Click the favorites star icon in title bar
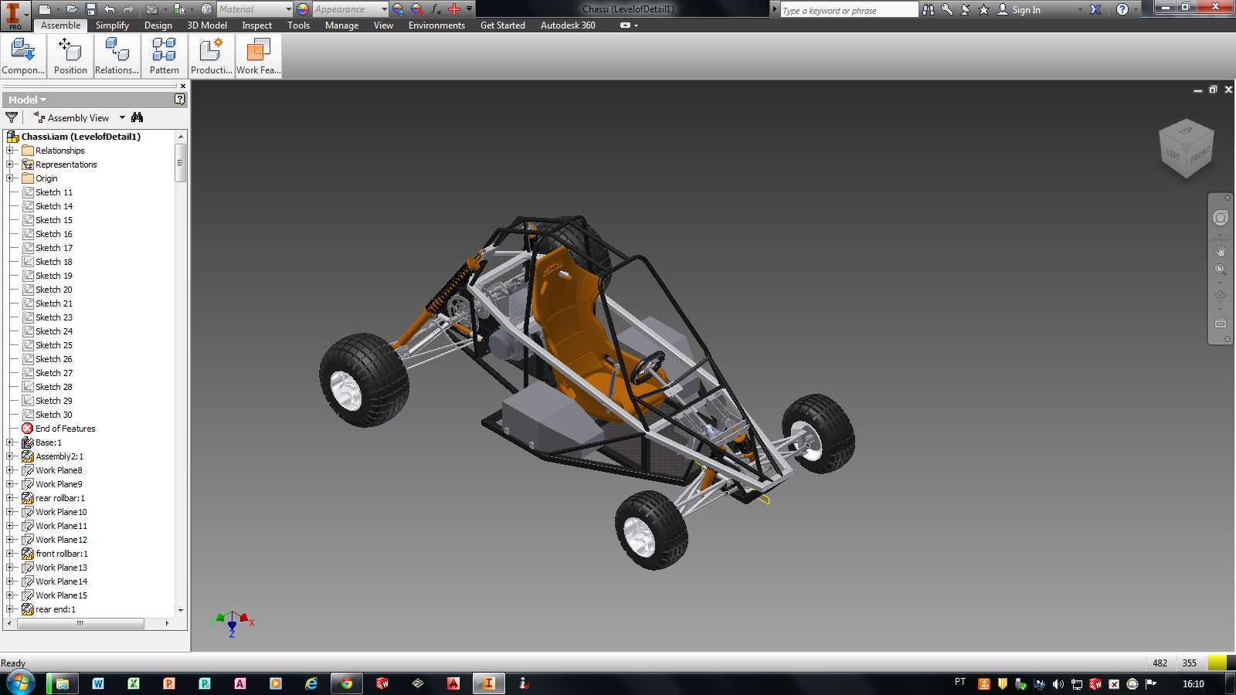Image resolution: width=1236 pixels, height=695 pixels. pyautogui.click(x=983, y=9)
